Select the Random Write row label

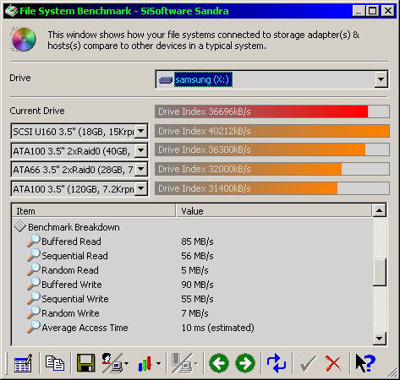[x=70, y=313]
